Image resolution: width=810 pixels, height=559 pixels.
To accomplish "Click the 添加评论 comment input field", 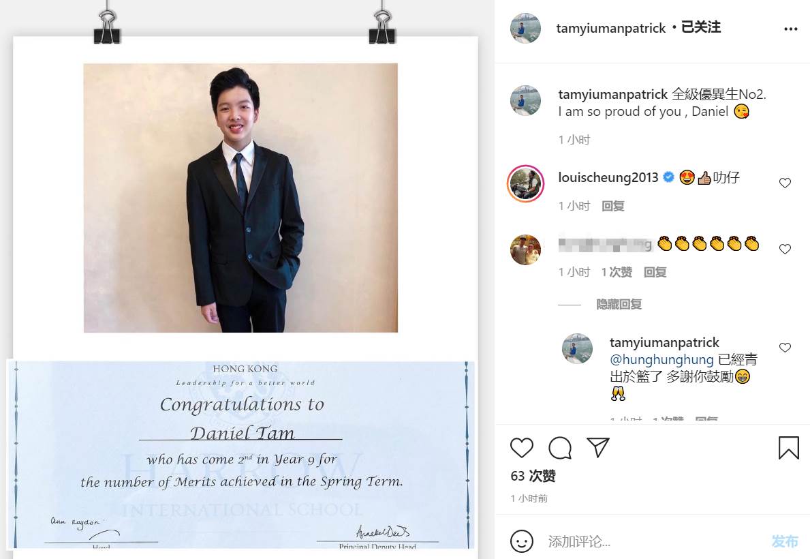I will pyautogui.click(x=656, y=541).
